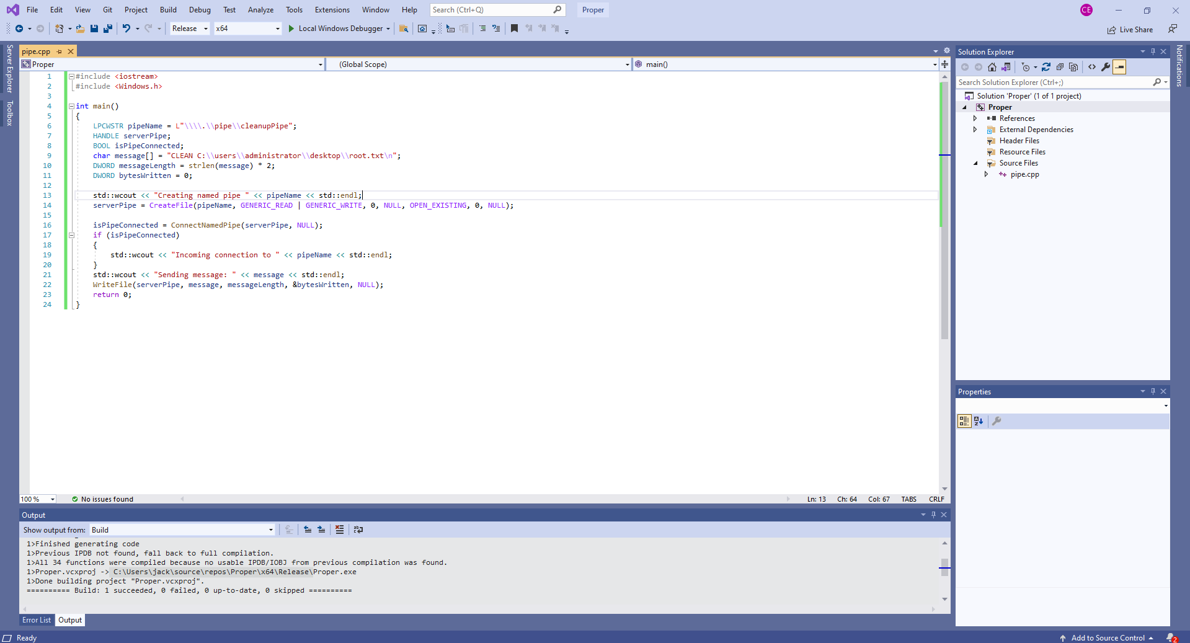Click the Undo arrow icon

click(x=126, y=29)
